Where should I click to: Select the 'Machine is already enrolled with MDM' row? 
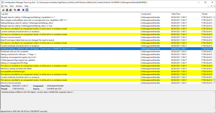[x=52, y=69]
